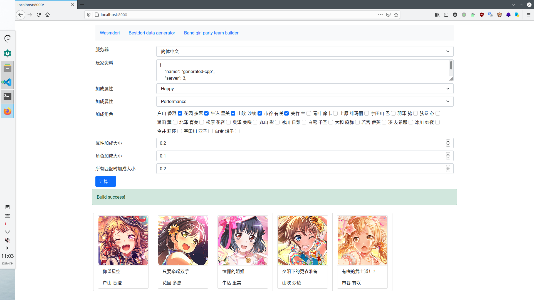Click the uBlock Origin extension icon
This screenshot has height=300, width=534.
tap(482, 15)
